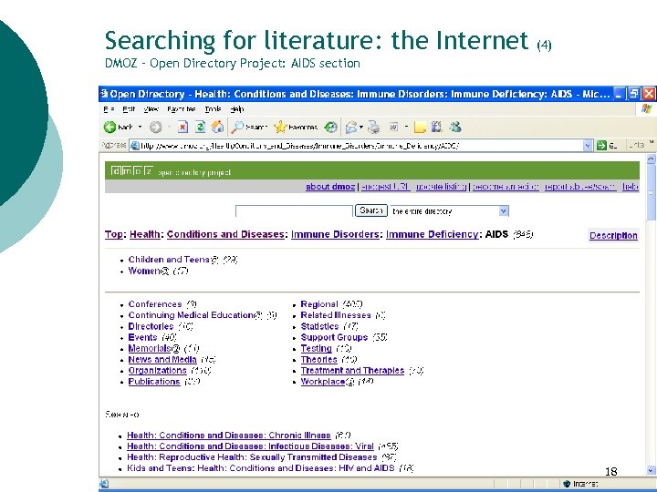657x492 pixels.
Task: Open the Back button dropdown arrow
Action: pos(140,127)
